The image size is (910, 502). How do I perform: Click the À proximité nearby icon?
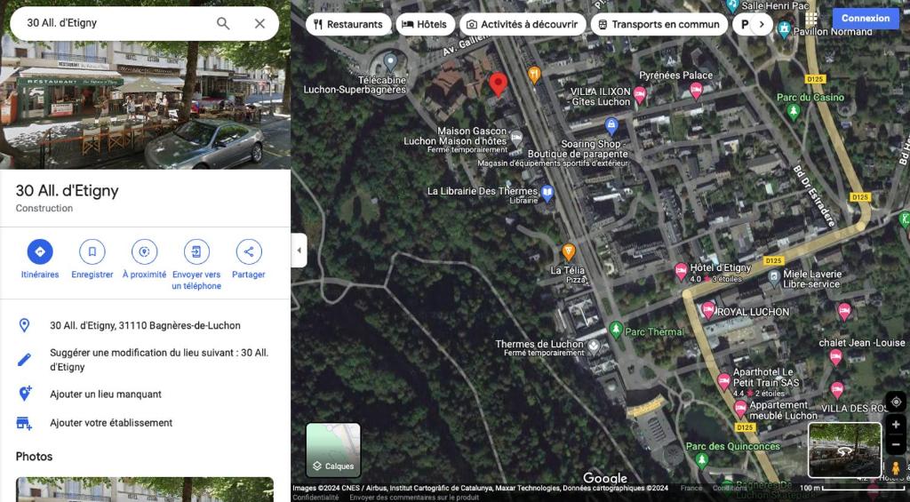pyautogui.click(x=145, y=251)
